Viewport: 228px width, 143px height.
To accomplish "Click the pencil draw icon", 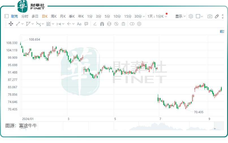I will click(217, 16).
